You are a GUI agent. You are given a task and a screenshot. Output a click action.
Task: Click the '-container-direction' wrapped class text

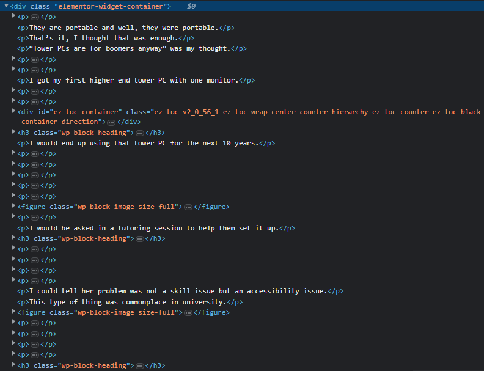pos(58,122)
